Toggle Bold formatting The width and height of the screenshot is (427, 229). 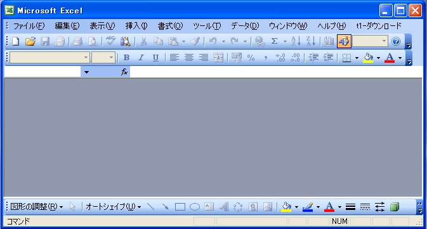click(x=126, y=58)
